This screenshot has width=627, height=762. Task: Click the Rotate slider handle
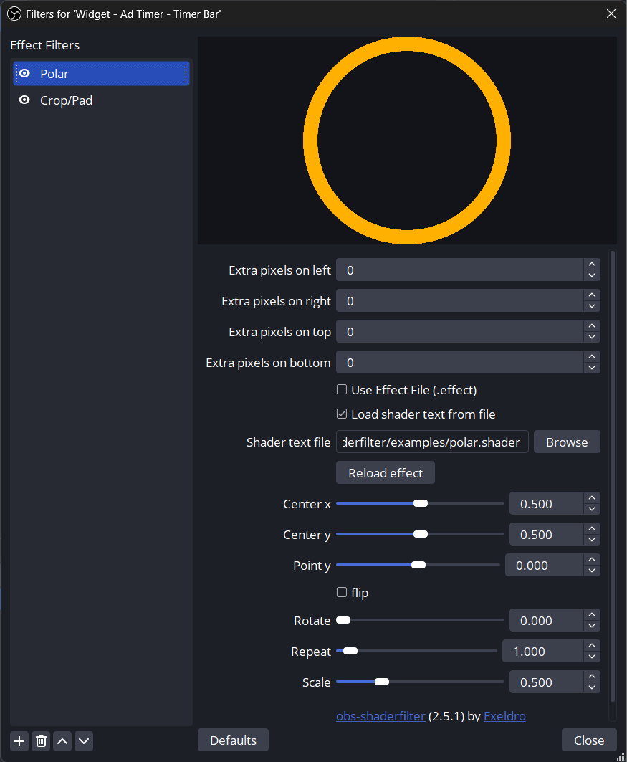click(x=343, y=621)
